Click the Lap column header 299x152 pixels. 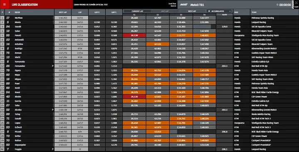click(x=80, y=12)
